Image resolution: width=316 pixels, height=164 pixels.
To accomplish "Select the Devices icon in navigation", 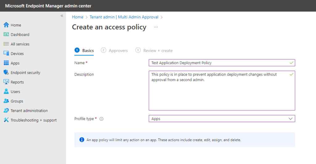I will tap(6, 54).
